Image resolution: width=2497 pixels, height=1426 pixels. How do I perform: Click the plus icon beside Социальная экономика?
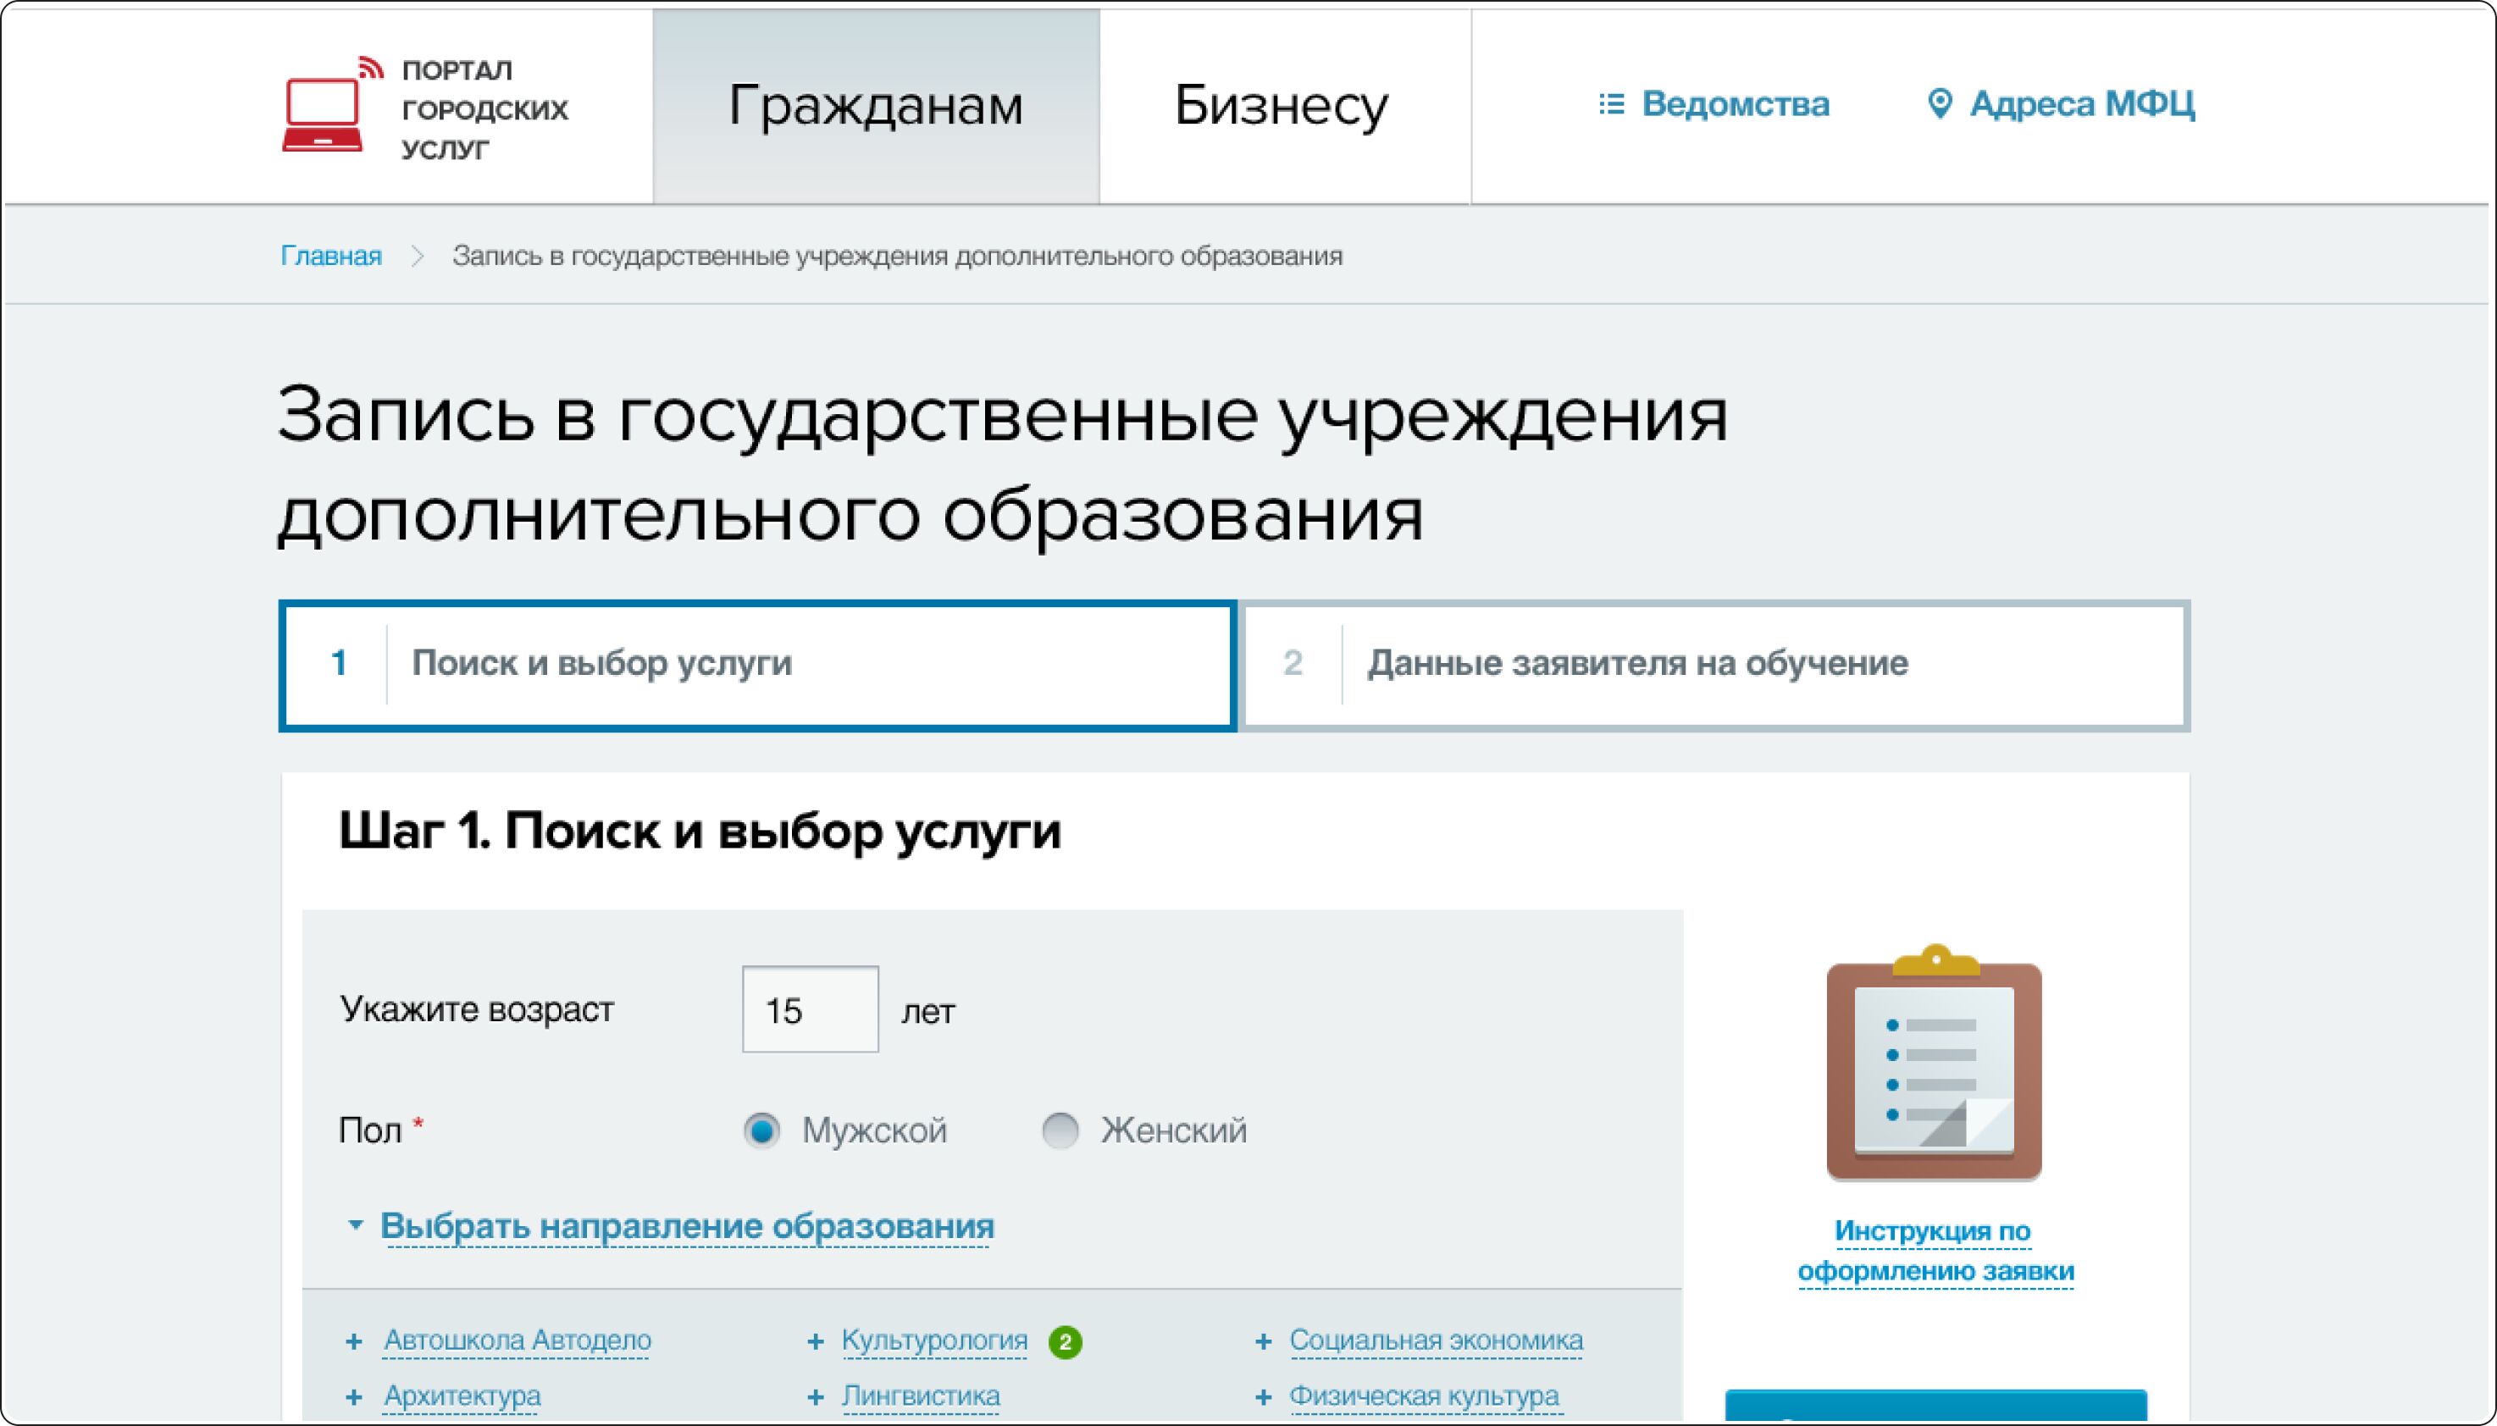[1263, 1342]
